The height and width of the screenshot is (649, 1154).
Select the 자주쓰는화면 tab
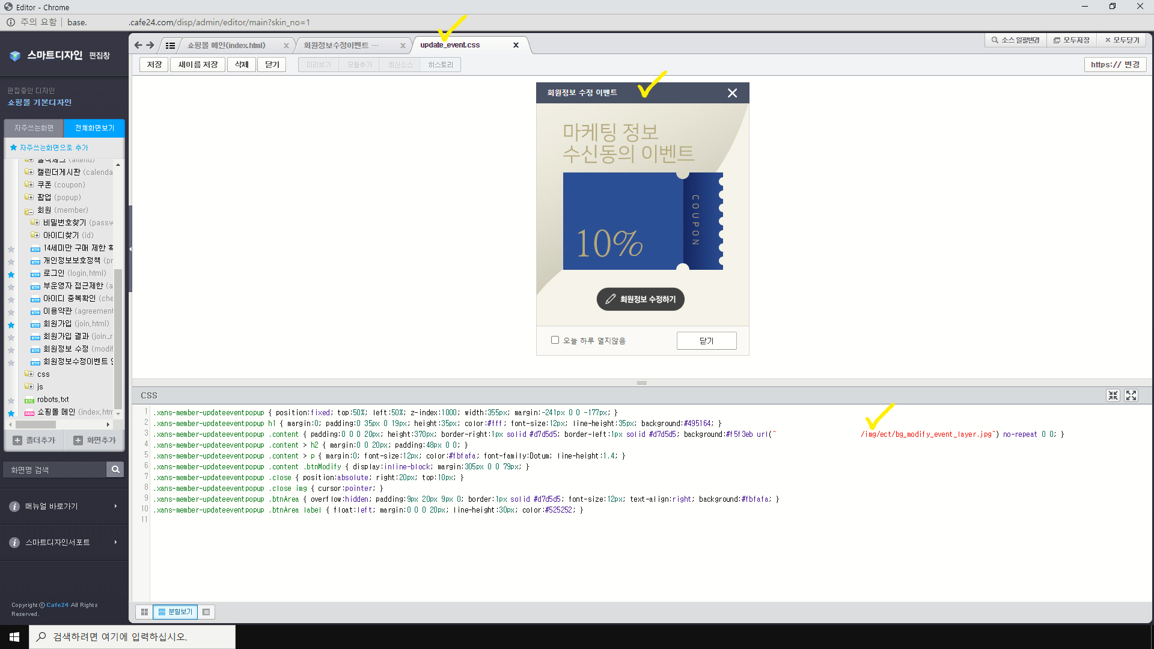pyautogui.click(x=34, y=128)
